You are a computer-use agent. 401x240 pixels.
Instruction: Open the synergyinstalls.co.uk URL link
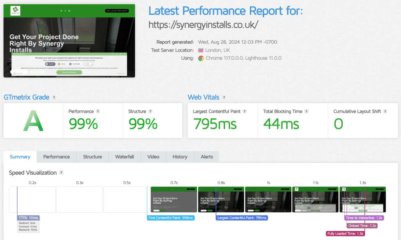[203, 25]
